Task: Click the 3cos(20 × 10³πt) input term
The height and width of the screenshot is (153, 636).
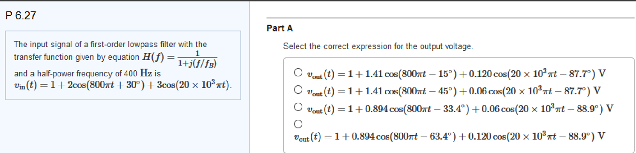Action: (193, 85)
